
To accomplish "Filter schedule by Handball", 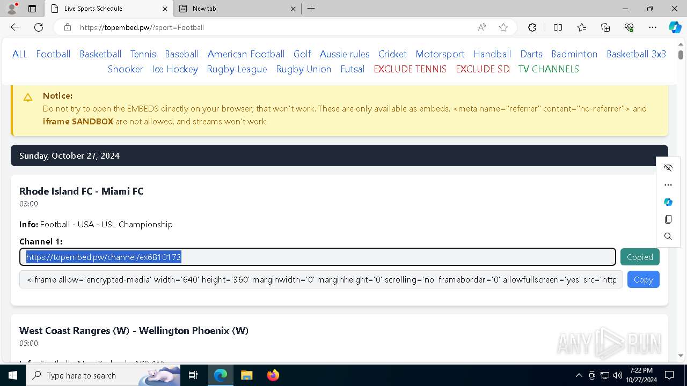I will point(492,54).
